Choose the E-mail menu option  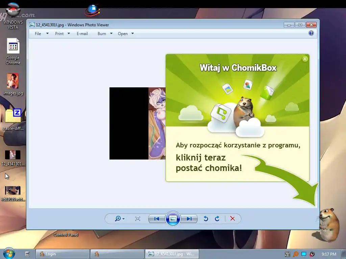coord(82,34)
